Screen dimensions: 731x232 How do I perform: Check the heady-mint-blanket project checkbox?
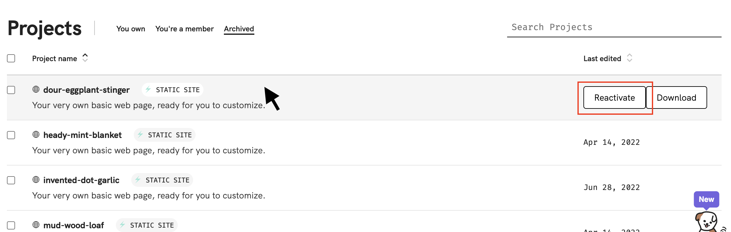pyautogui.click(x=11, y=135)
